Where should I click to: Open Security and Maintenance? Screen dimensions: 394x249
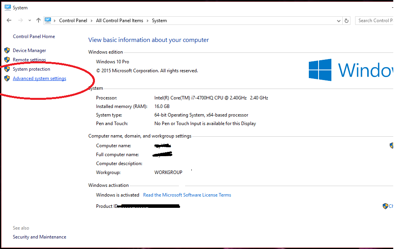click(39, 237)
